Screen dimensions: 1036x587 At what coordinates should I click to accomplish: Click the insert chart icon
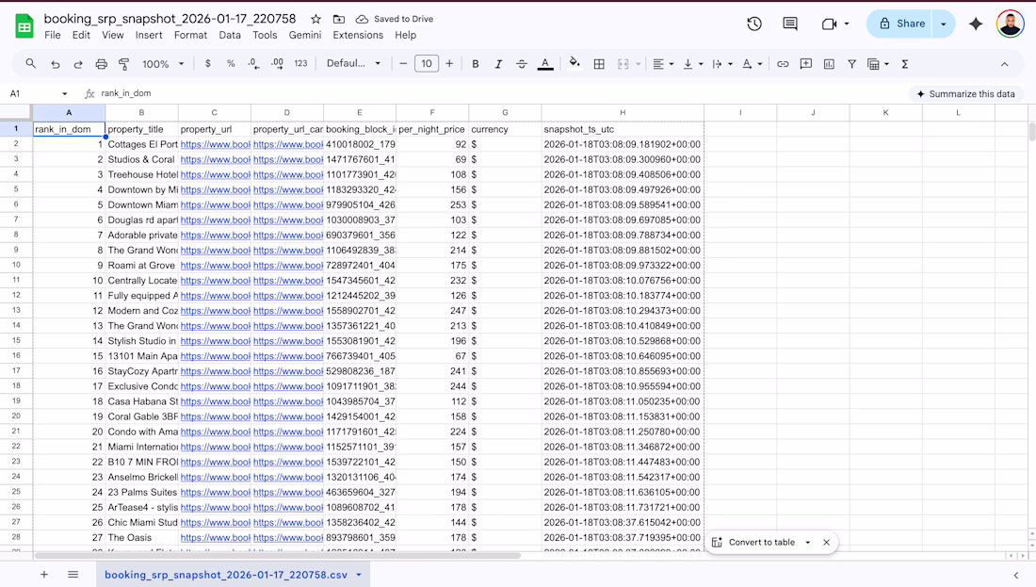[829, 64]
